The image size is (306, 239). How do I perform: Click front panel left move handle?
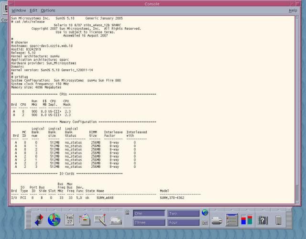pos(29,219)
